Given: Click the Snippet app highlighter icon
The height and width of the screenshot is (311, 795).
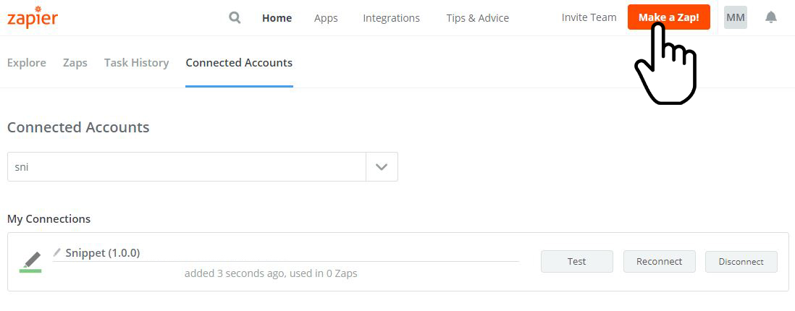Looking at the screenshot, I should 31,261.
